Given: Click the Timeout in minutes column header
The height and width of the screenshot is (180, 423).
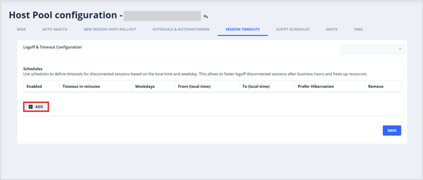Looking at the screenshot, I should pyautogui.click(x=81, y=87).
